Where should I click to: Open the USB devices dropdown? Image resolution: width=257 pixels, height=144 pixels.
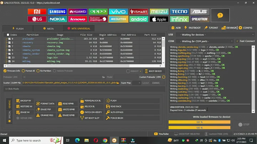(215, 35)
